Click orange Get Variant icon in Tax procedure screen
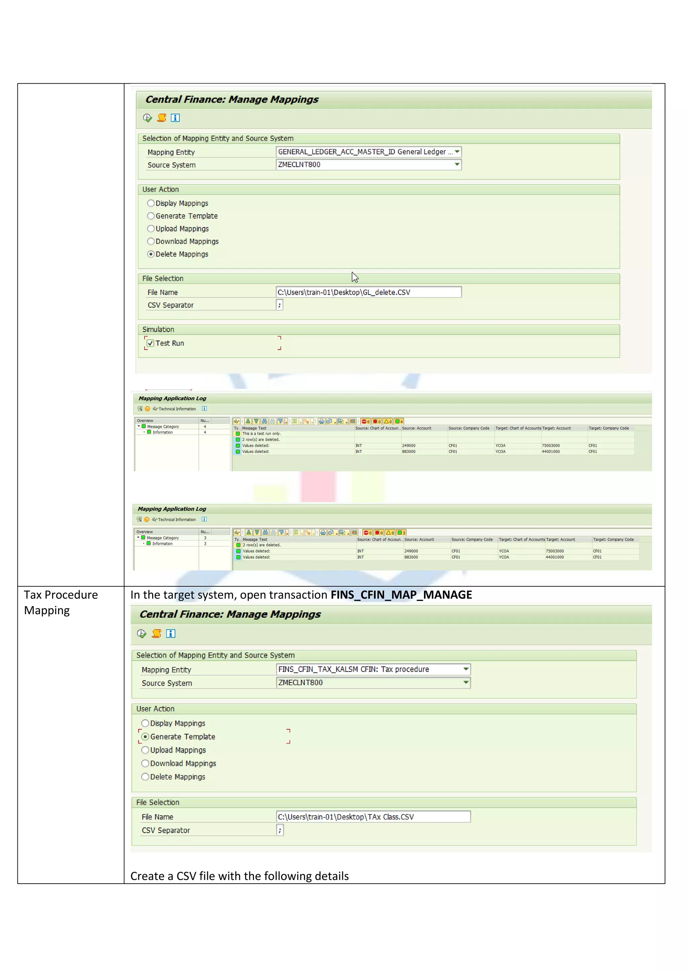 tap(157, 634)
